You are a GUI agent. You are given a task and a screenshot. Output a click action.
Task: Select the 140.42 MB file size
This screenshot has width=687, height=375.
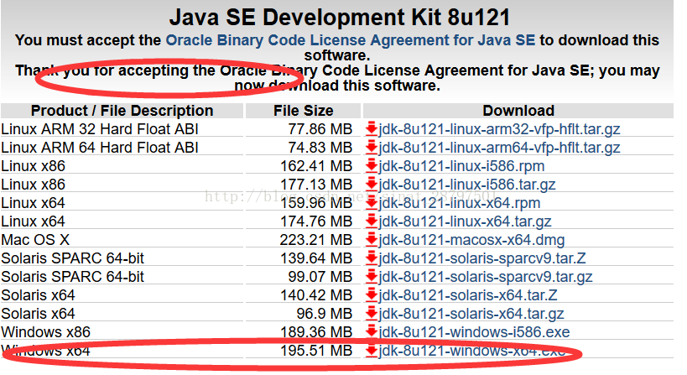coord(316,295)
